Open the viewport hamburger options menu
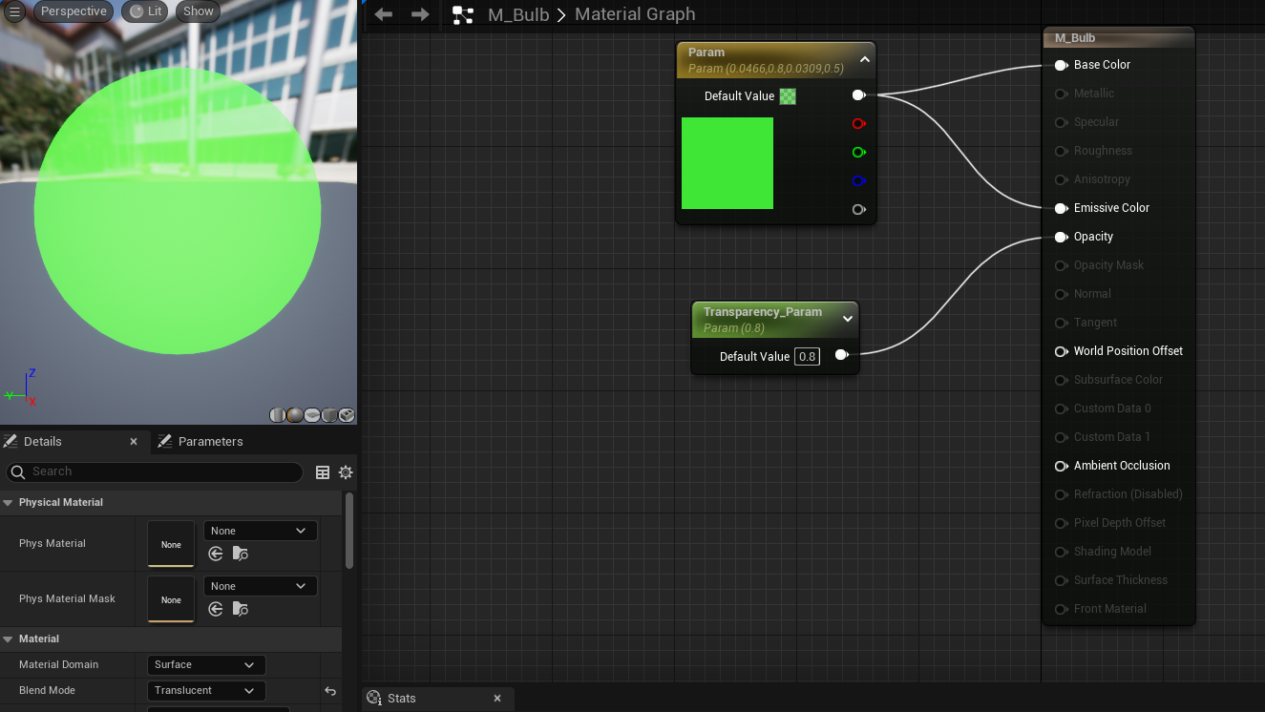The height and width of the screenshot is (712, 1265). click(x=14, y=11)
